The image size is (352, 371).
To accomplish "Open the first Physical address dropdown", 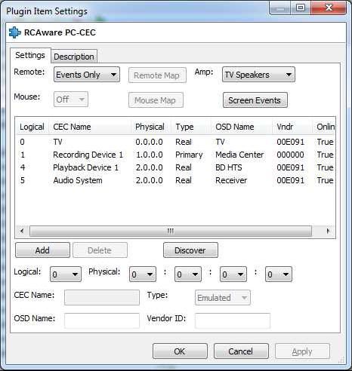I will (x=143, y=274).
